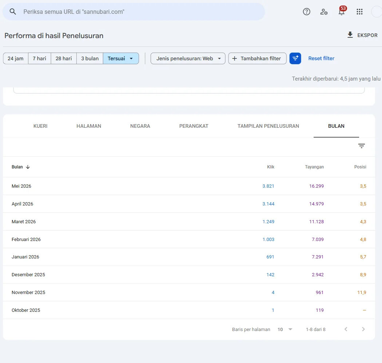This screenshot has height=363, width=382.
Task: Open rows per page dropdown showing 10
Action: 285,330
